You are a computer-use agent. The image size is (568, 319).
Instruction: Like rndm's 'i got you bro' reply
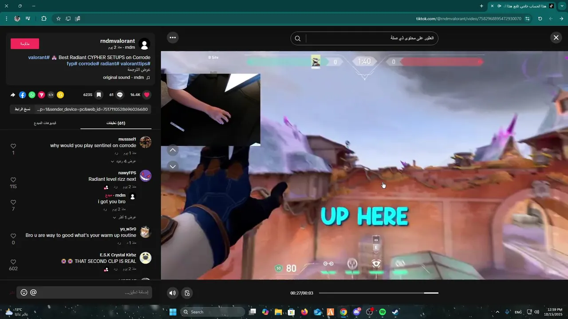[x=13, y=202]
